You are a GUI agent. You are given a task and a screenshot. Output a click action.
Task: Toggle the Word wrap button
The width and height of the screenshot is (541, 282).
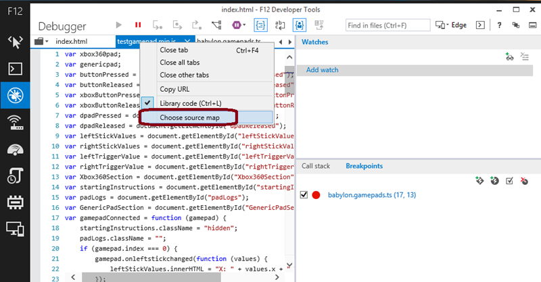click(280, 25)
